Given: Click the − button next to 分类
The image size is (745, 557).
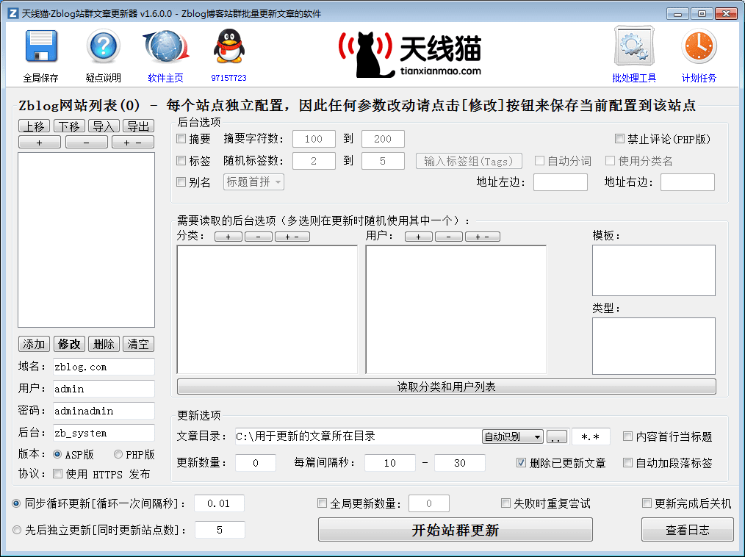Looking at the screenshot, I should pyautogui.click(x=259, y=237).
